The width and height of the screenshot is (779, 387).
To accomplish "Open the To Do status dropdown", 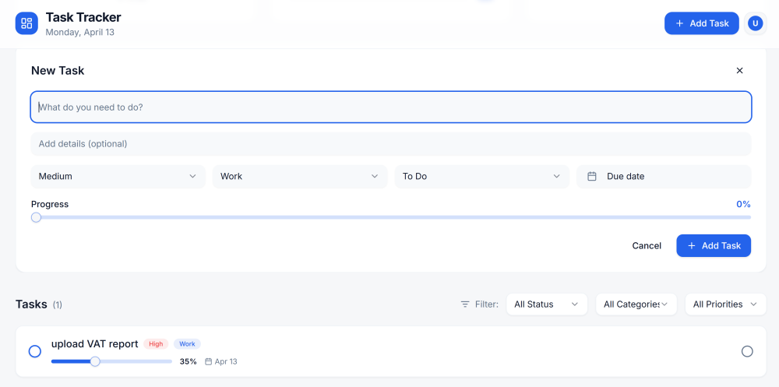I will [482, 176].
